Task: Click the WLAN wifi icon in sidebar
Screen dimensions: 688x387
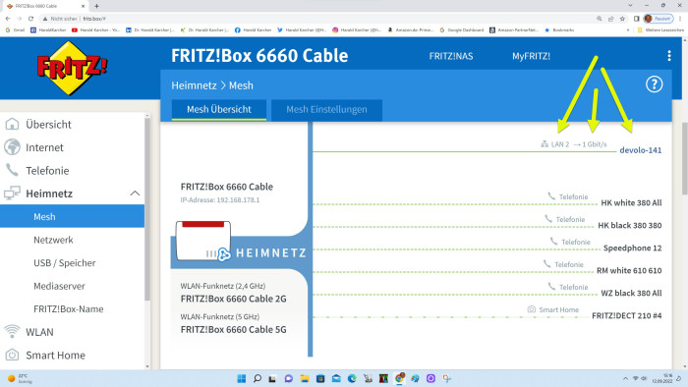Action: 12,331
